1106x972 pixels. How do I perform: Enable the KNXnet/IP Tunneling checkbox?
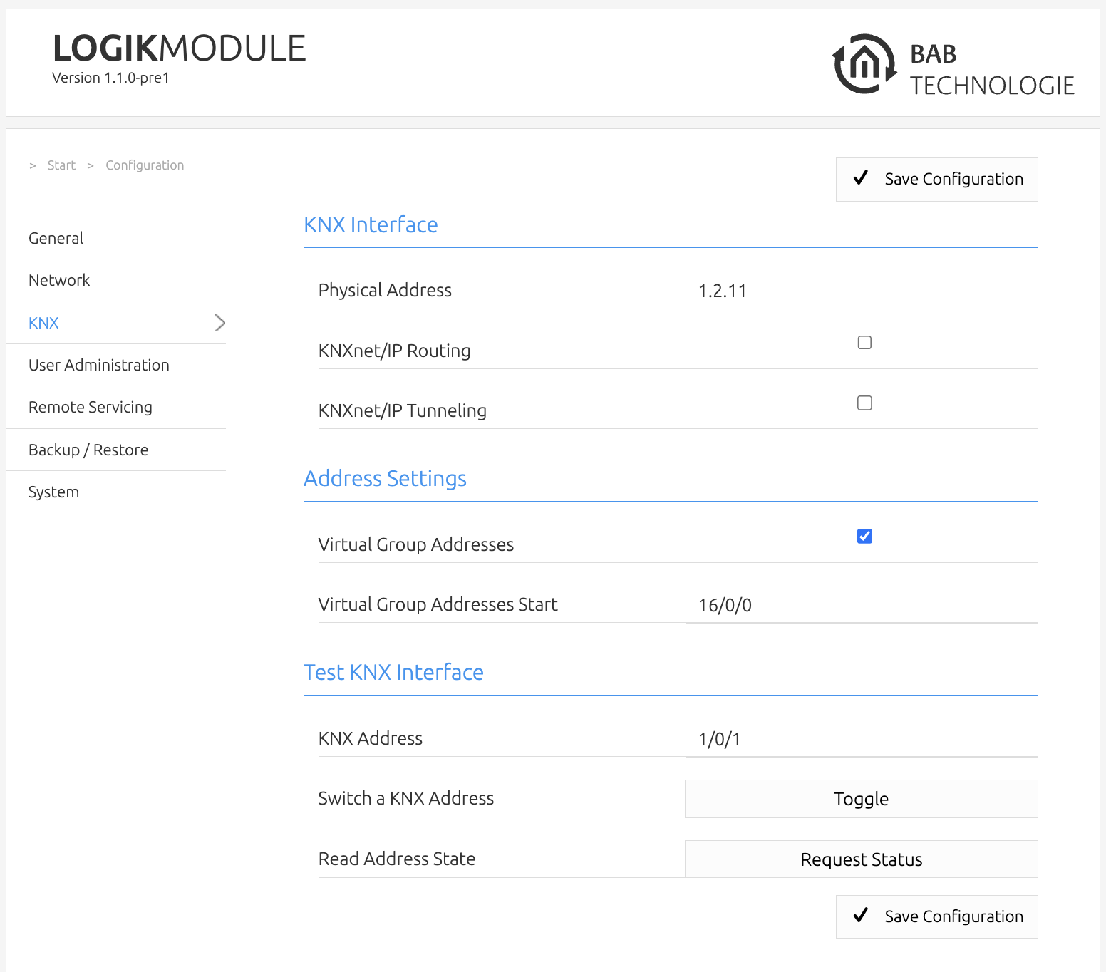coord(864,403)
